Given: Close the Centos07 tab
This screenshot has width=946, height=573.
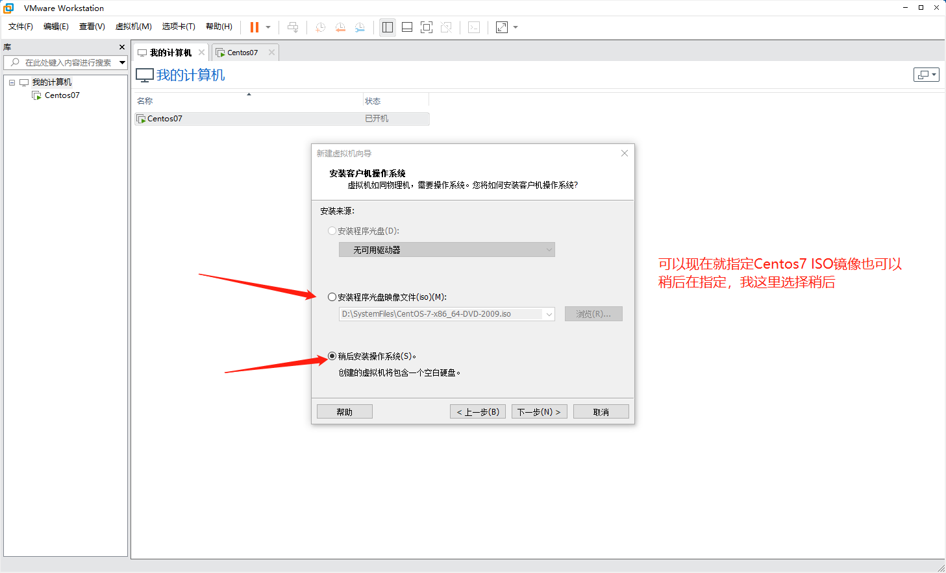Looking at the screenshot, I should pyautogui.click(x=271, y=53).
